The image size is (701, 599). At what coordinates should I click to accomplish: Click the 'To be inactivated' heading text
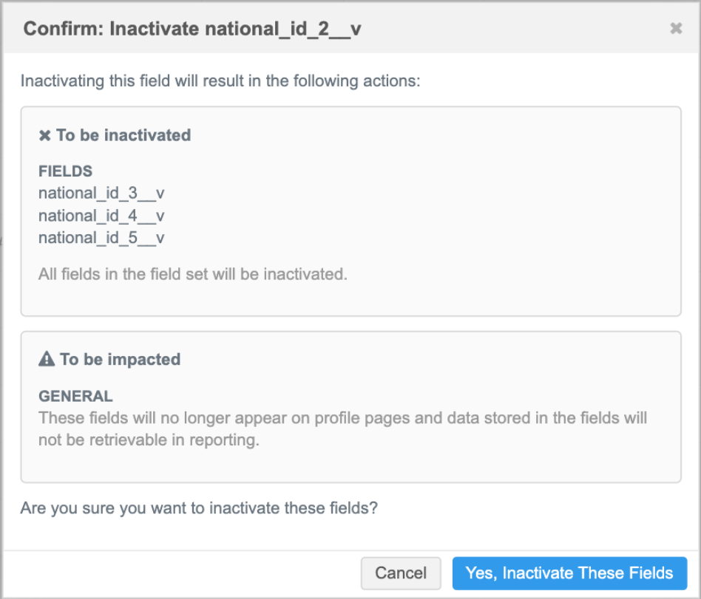pyautogui.click(x=123, y=136)
